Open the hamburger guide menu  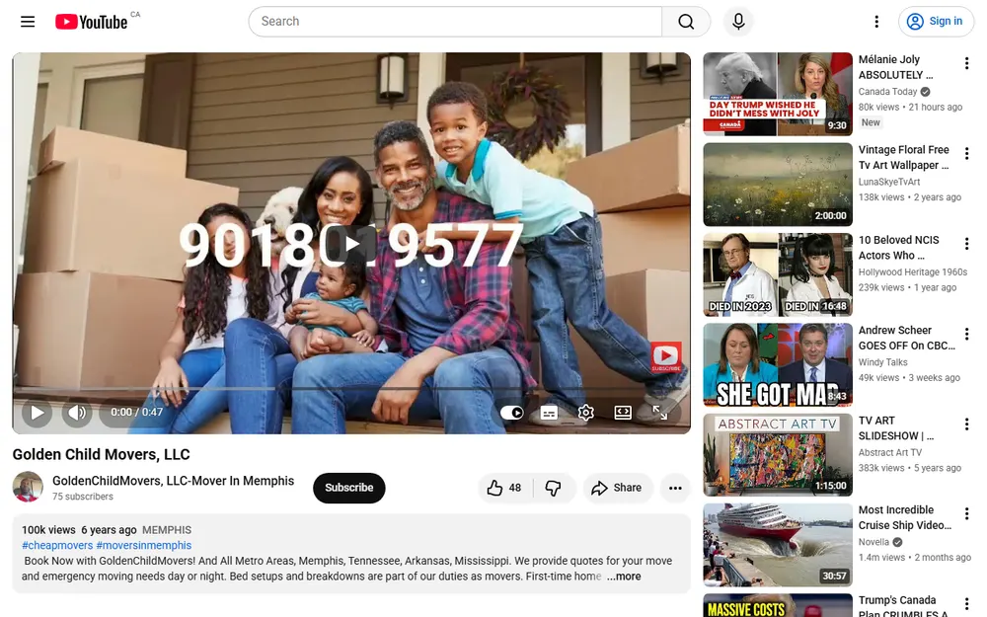coord(28,22)
